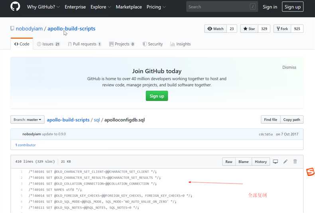
Task: Edit file with the pencil icon
Action: (x=285, y=161)
